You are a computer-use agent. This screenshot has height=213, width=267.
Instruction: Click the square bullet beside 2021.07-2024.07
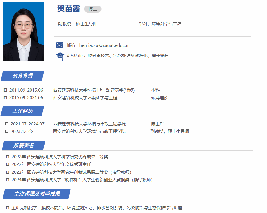(x=7, y=124)
